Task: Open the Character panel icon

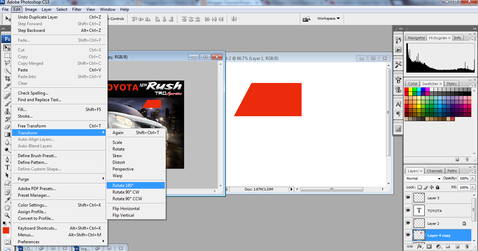Action: [398, 104]
